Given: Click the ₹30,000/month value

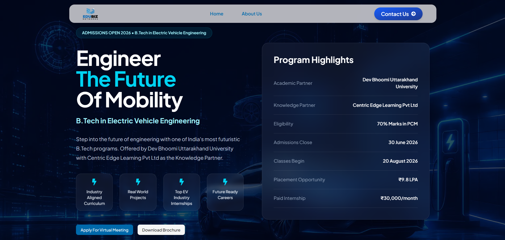Looking at the screenshot, I should [x=399, y=198].
